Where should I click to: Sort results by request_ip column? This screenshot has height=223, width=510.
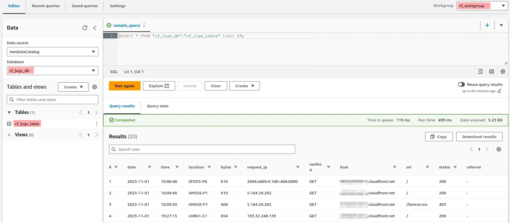(x=298, y=167)
